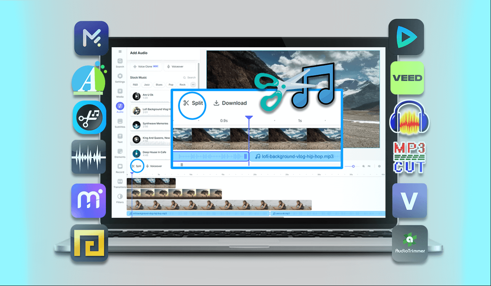491x286 pixels.
Task: Open the Record tool in the sidebar
Action: tap(120, 168)
